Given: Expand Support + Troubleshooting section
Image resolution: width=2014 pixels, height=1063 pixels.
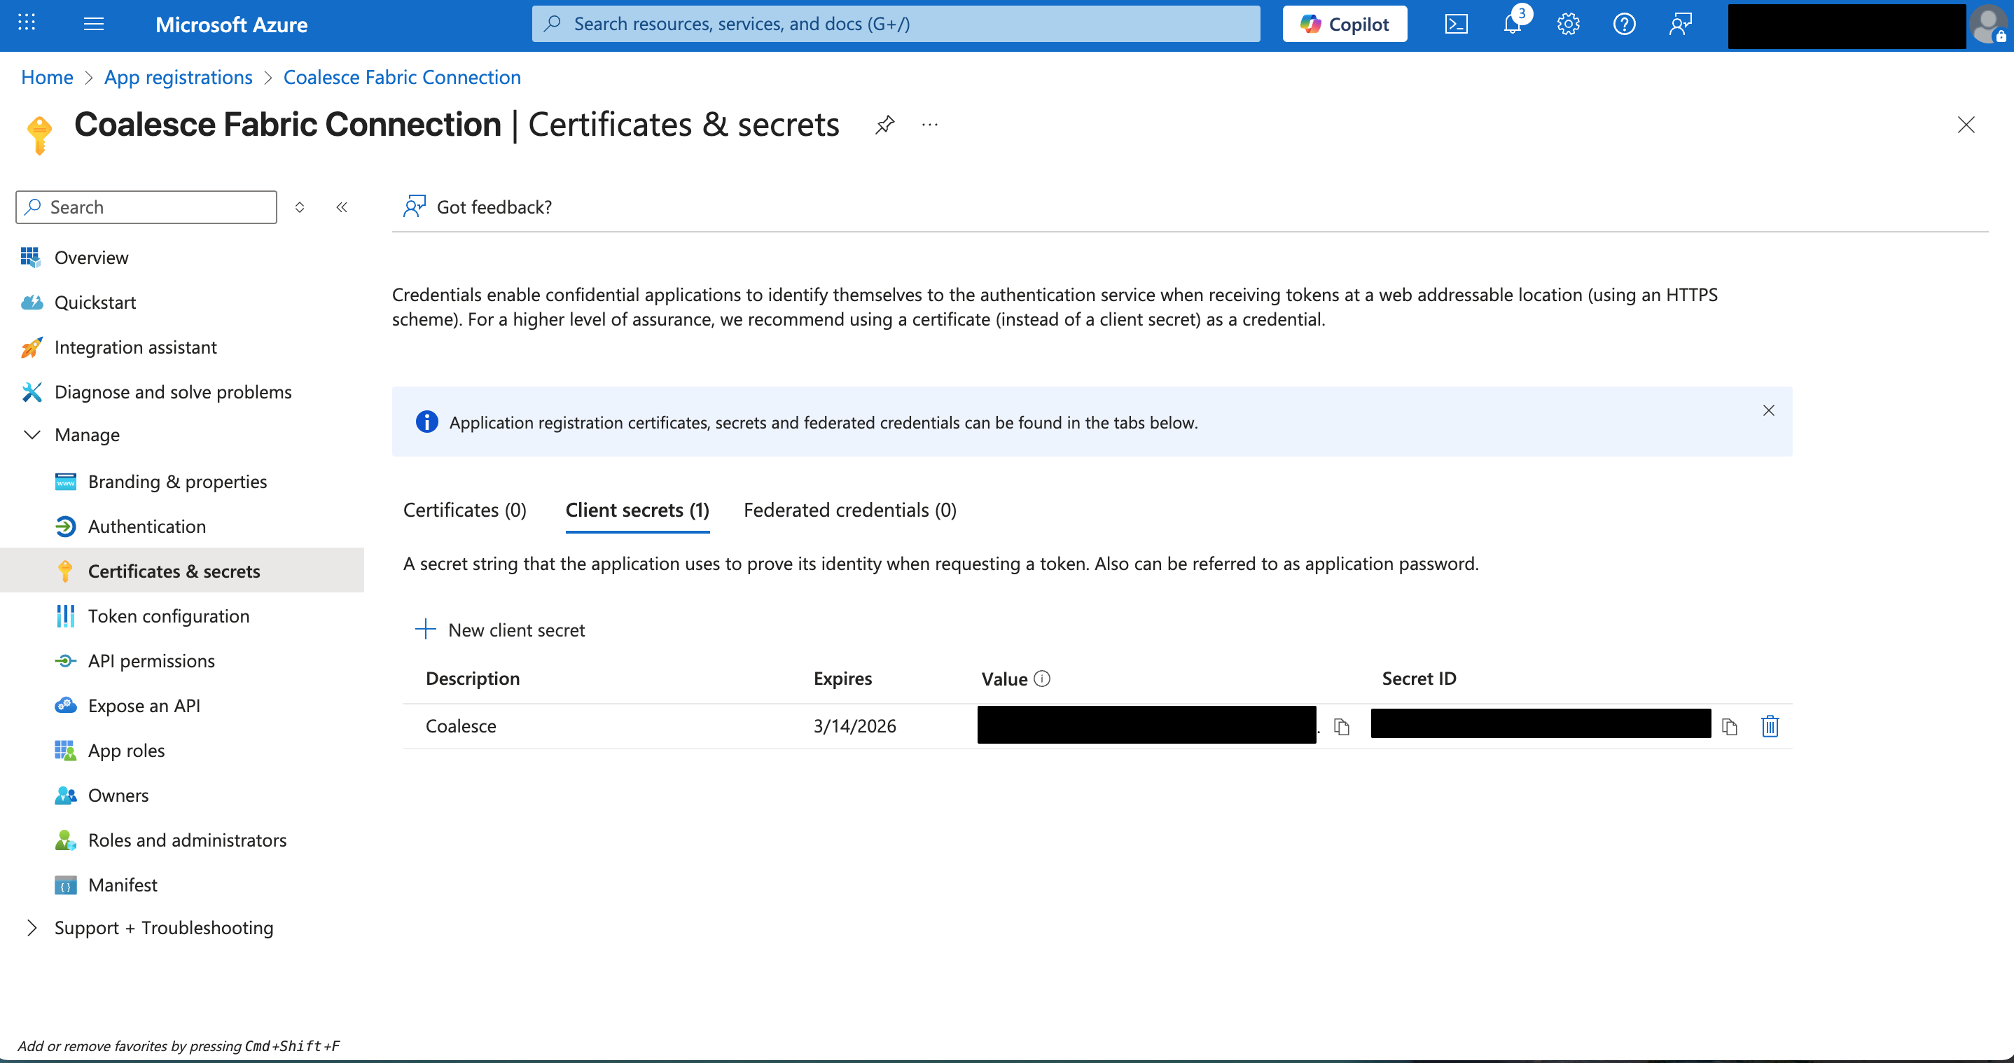Looking at the screenshot, I should pos(32,928).
